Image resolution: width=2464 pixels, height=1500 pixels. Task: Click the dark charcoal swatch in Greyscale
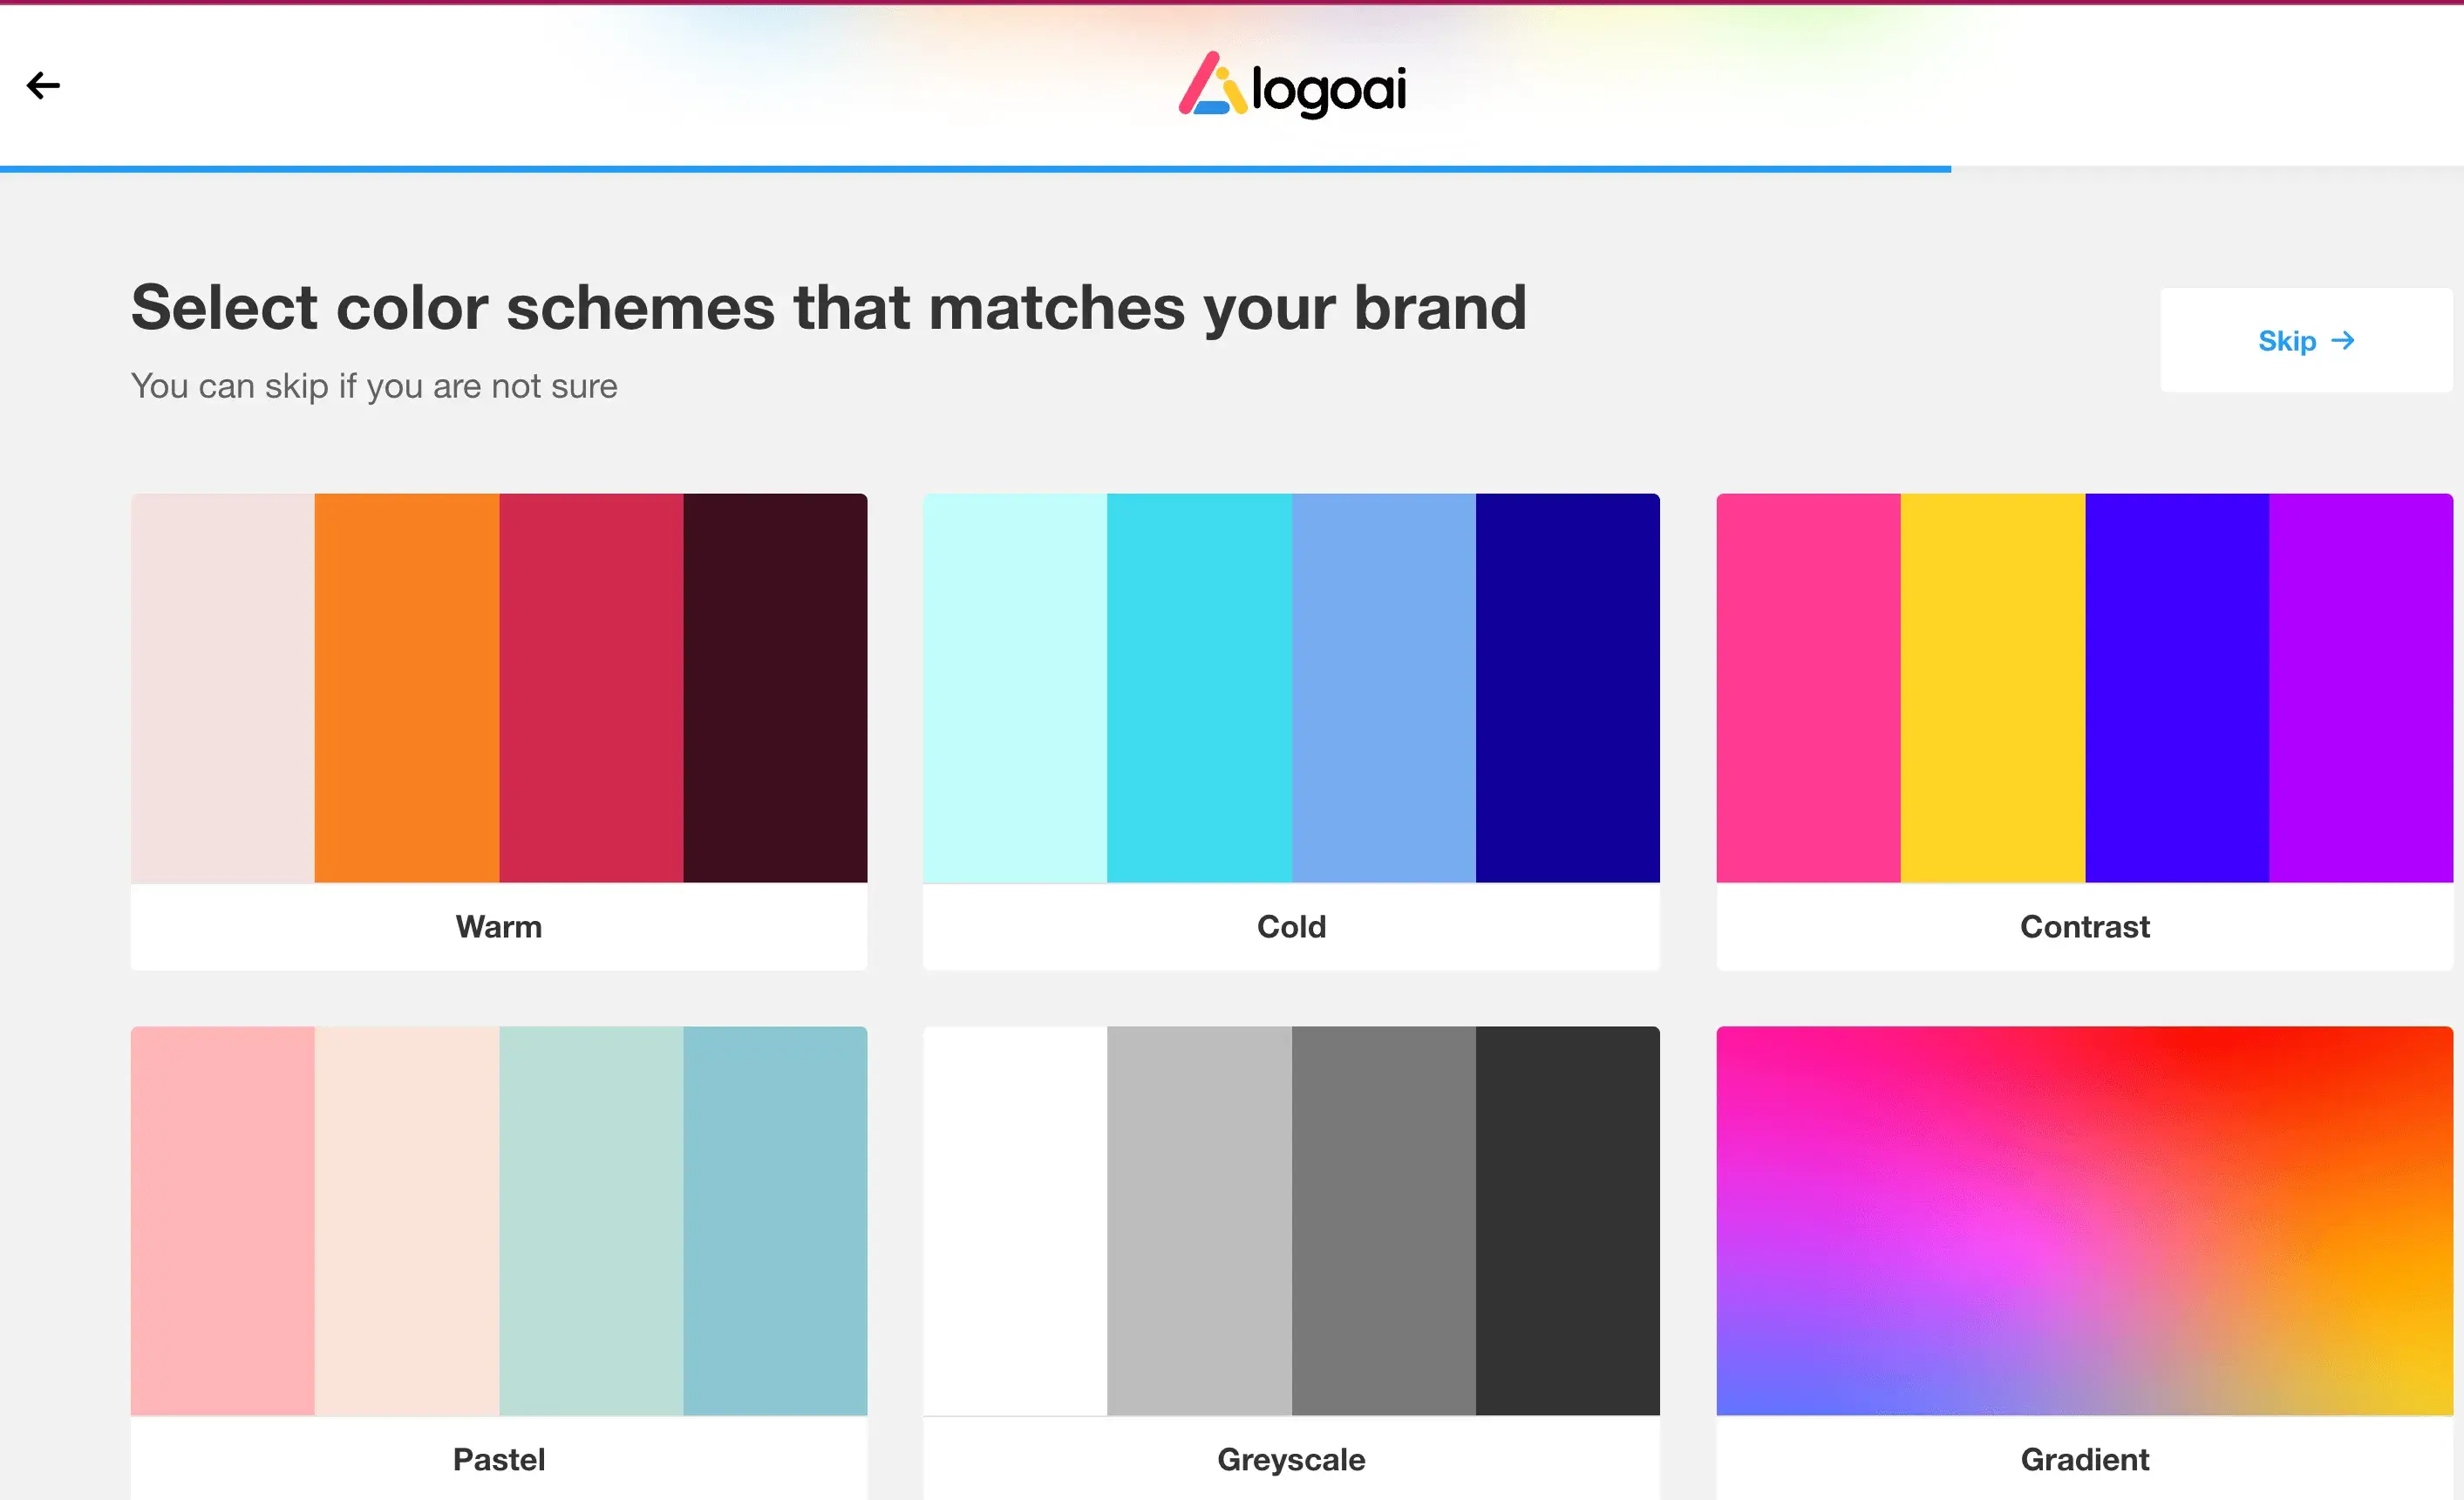click(1567, 1220)
